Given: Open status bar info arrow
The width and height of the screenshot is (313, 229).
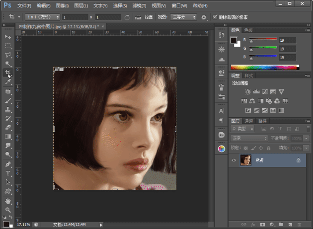Looking at the screenshot, I should tap(101, 225).
